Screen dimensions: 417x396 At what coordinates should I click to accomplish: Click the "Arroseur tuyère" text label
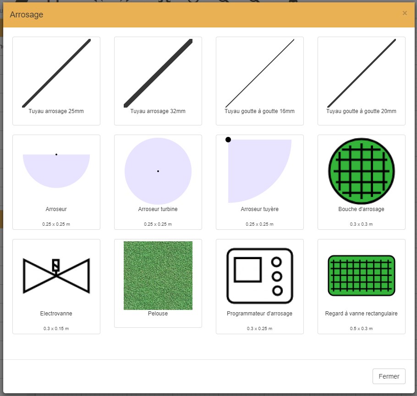pyautogui.click(x=260, y=209)
